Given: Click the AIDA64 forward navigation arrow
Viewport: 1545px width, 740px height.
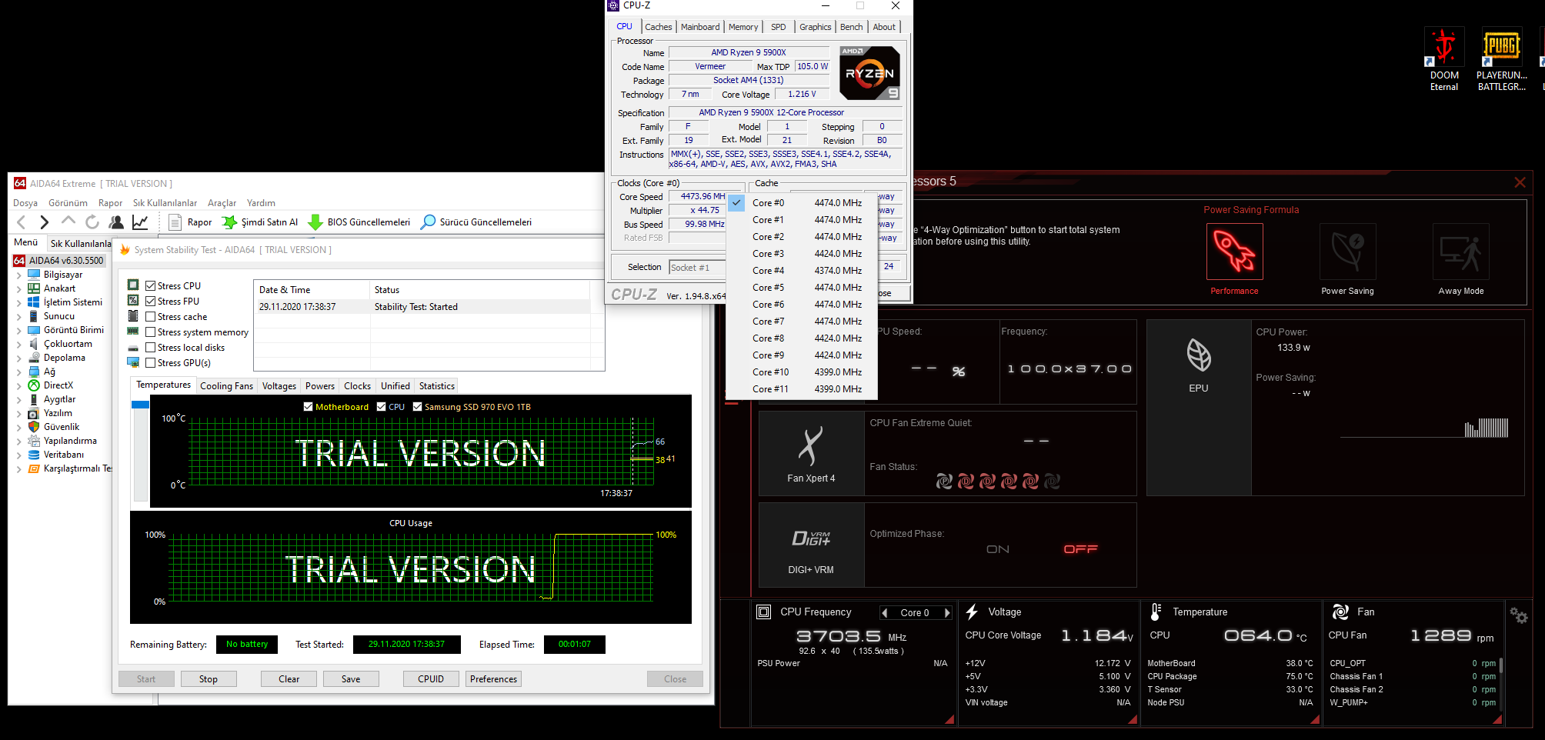Looking at the screenshot, I should [x=44, y=222].
